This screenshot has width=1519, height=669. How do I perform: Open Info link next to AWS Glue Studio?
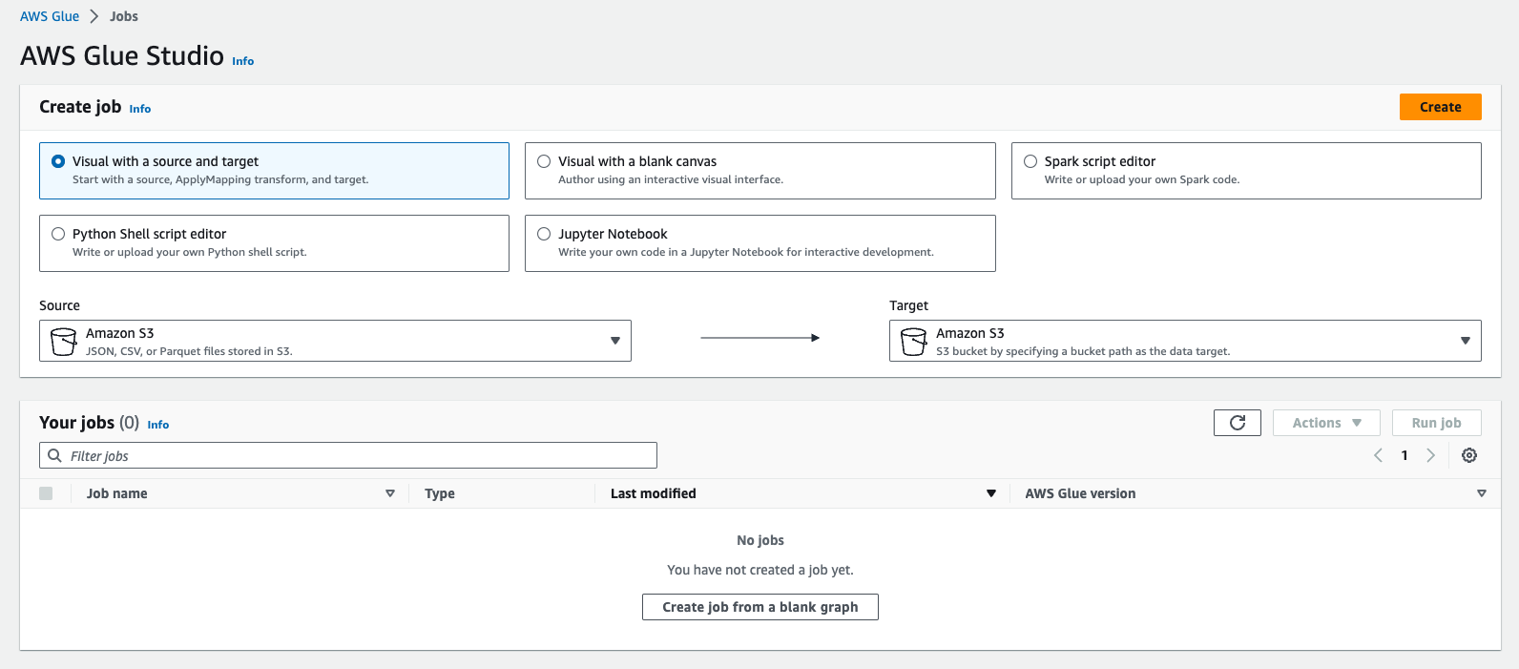coord(243,61)
